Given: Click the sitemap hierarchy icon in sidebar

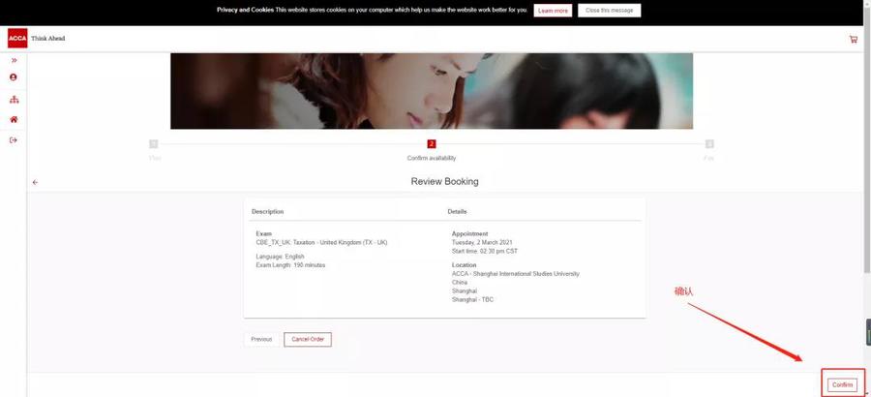Looking at the screenshot, I should tap(14, 99).
